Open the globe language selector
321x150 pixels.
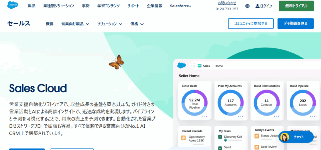click(x=247, y=6)
